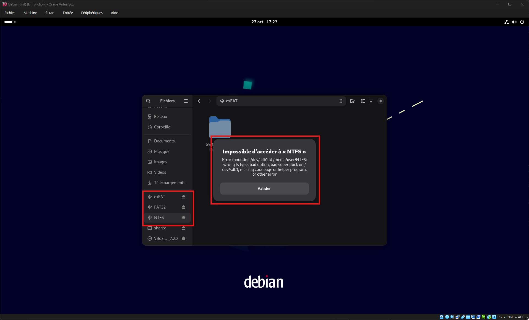Select Téléchargements in sidebar

(x=169, y=183)
